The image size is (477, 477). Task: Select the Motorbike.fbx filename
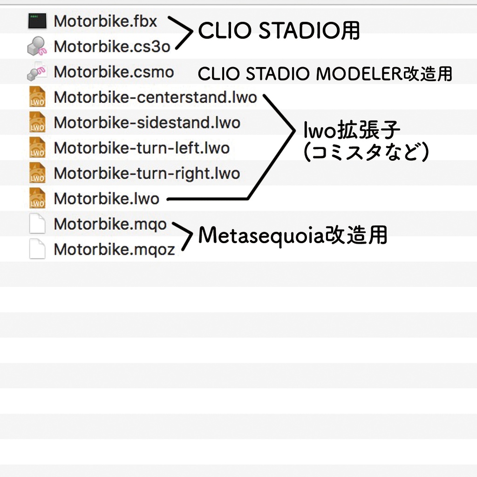tap(105, 21)
